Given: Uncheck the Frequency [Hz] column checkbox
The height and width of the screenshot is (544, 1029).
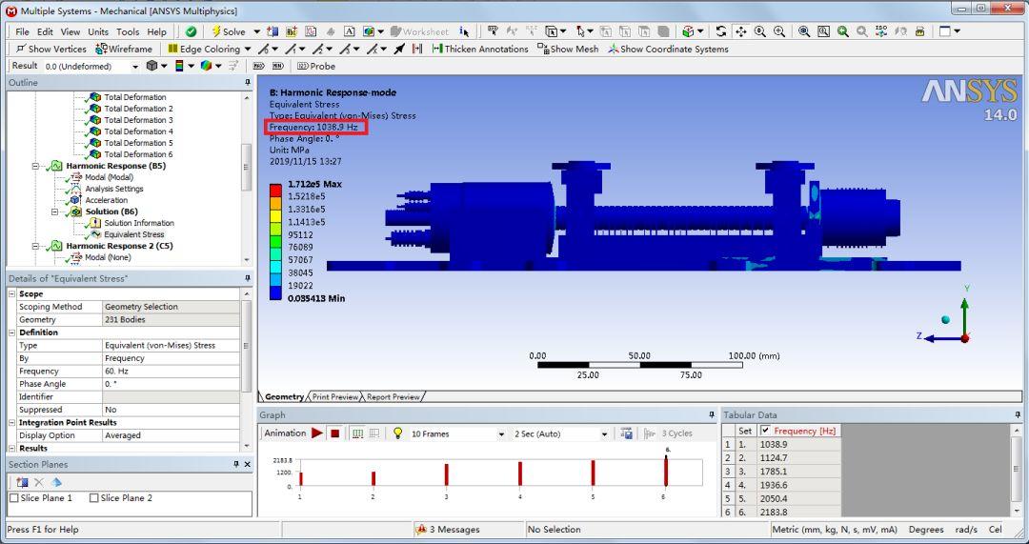Looking at the screenshot, I should pos(765,431).
